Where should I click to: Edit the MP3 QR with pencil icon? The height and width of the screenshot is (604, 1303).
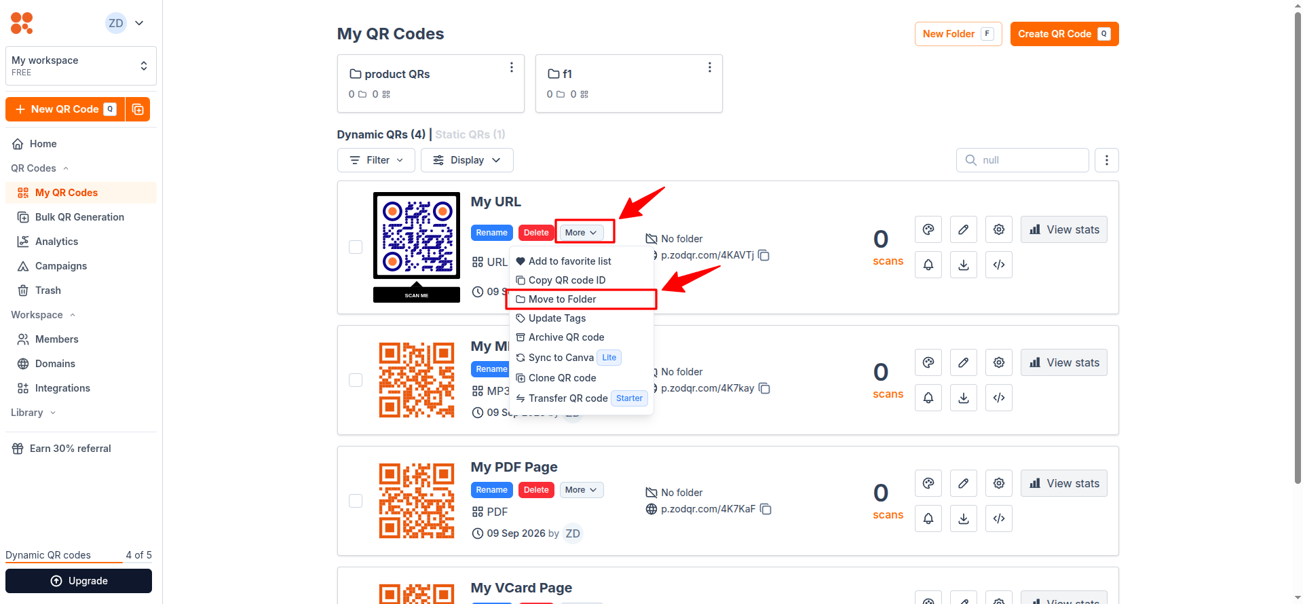click(x=964, y=362)
